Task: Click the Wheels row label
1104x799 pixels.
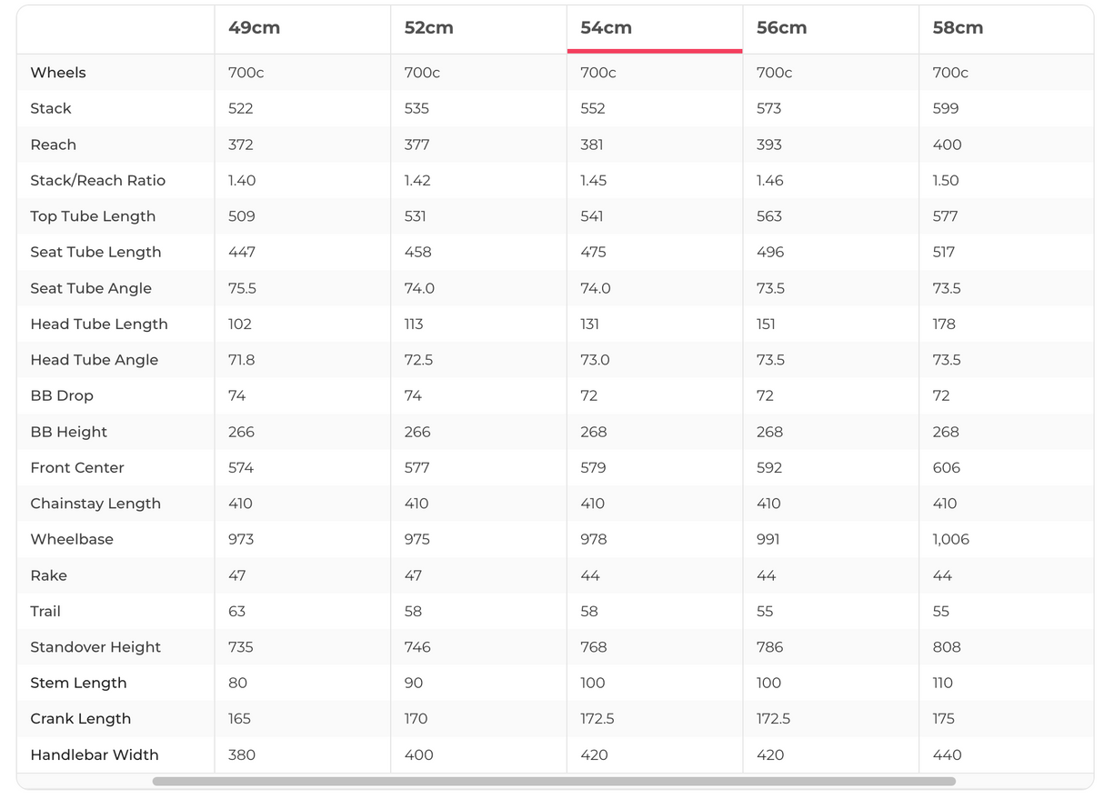Action: (58, 73)
